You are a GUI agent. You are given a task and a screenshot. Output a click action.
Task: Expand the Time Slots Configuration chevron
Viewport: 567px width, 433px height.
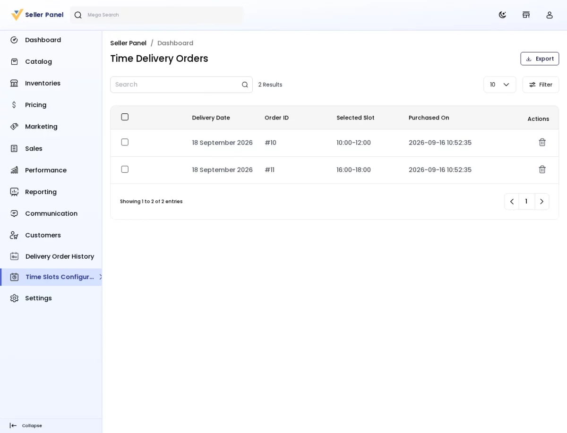tap(100, 277)
